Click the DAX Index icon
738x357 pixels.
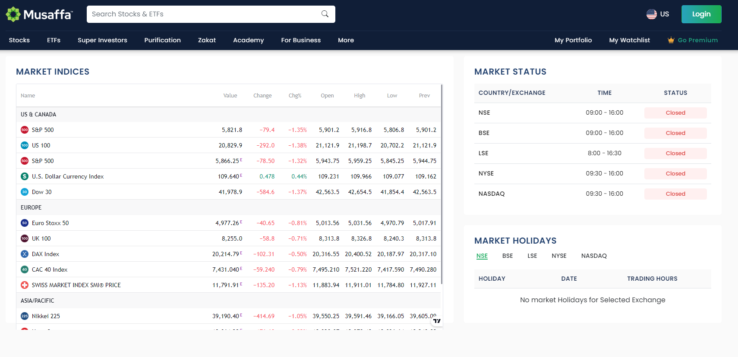25,254
